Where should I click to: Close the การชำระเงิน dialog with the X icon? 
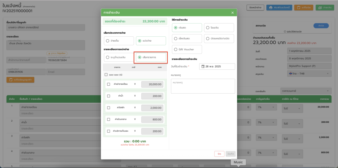[x=232, y=13]
